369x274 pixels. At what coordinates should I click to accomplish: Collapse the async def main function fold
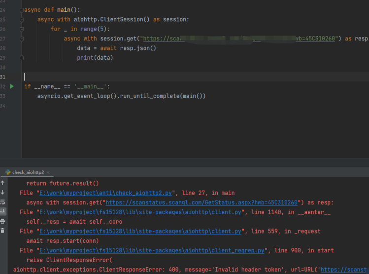tap(21, 10)
